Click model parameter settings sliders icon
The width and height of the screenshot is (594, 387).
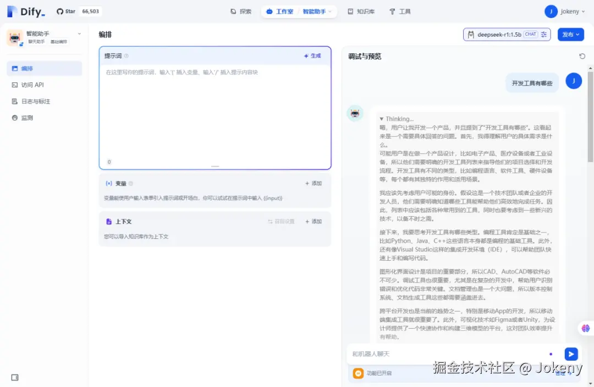[544, 35]
